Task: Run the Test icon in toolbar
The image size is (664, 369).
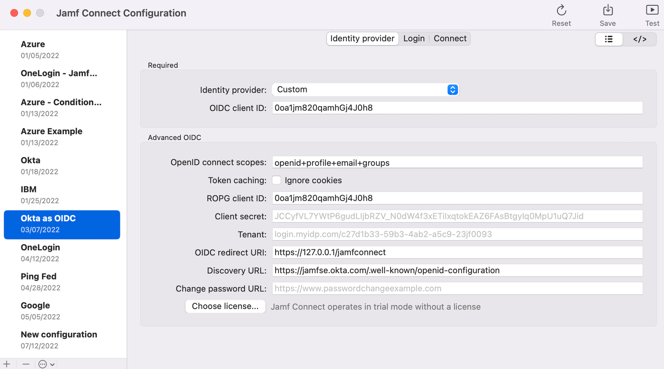Action: pyautogui.click(x=652, y=10)
